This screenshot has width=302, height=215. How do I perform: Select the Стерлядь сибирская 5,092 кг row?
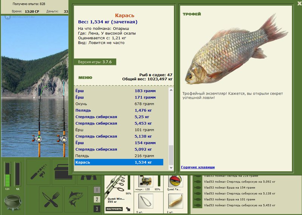pyautogui.click(x=119, y=149)
